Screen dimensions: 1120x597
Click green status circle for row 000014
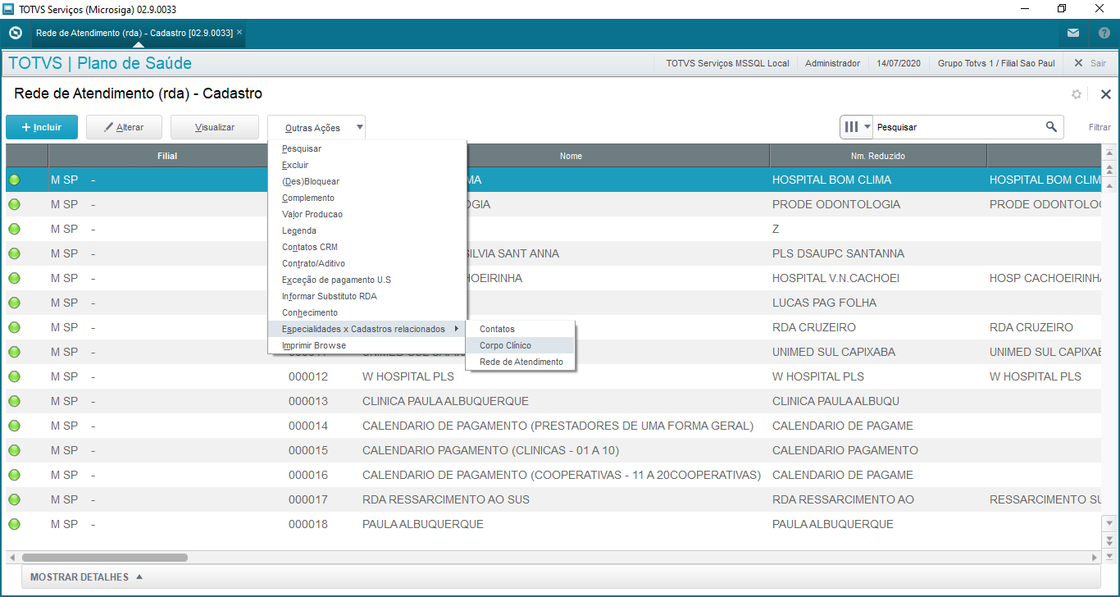(x=14, y=426)
